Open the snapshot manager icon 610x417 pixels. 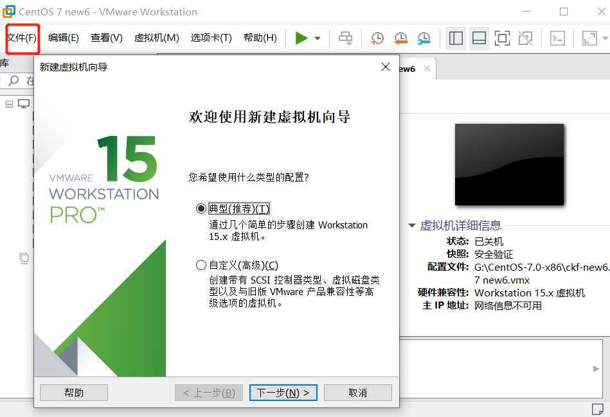click(424, 38)
